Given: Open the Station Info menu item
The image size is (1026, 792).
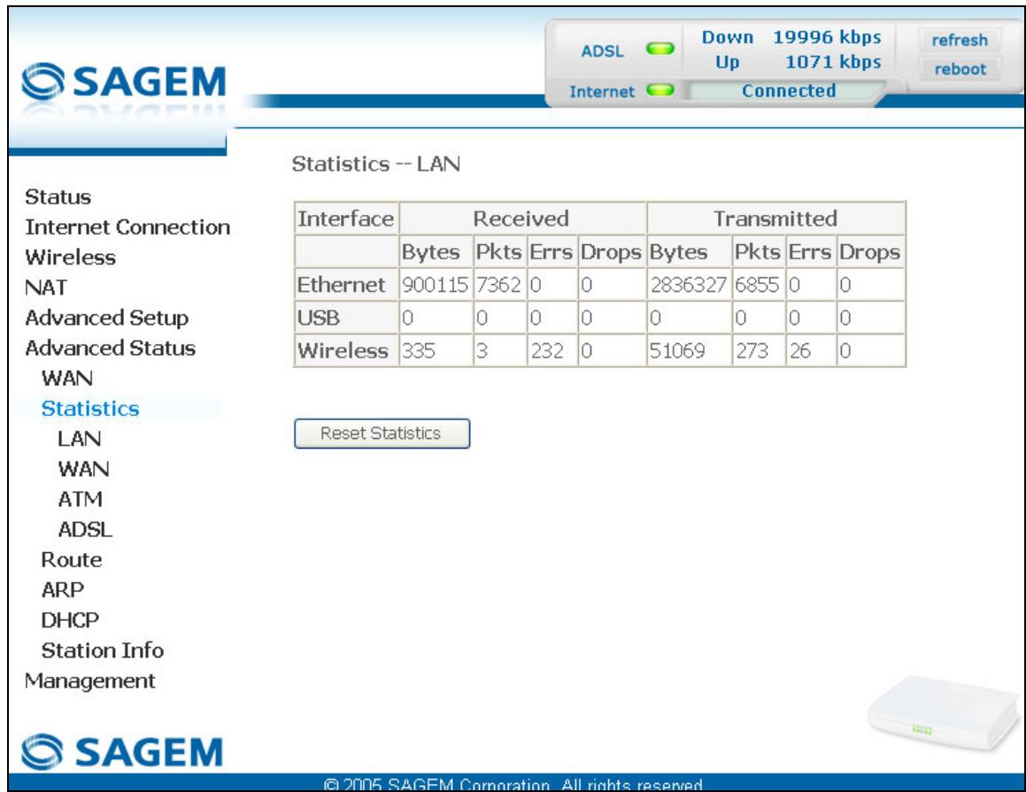Looking at the screenshot, I should click(102, 650).
